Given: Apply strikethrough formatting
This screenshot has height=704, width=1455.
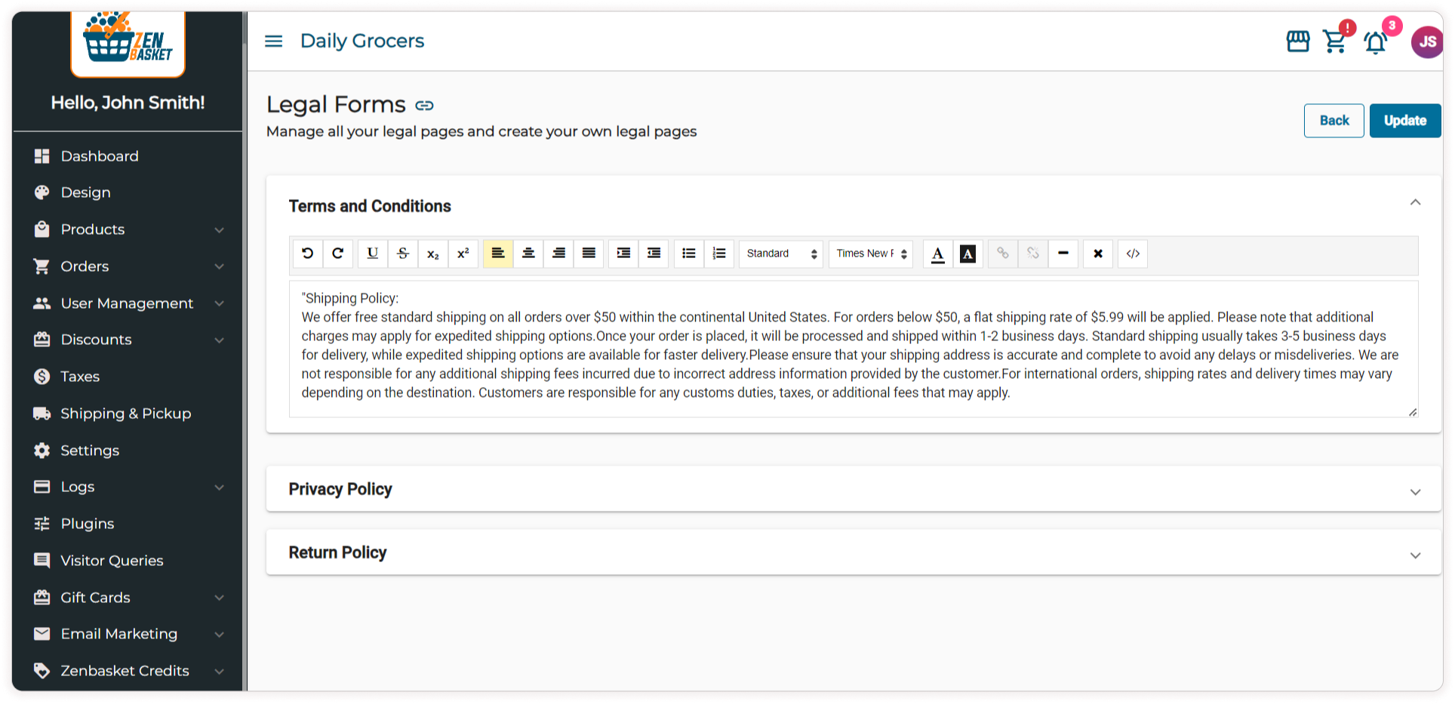Looking at the screenshot, I should (x=403, y=254).
